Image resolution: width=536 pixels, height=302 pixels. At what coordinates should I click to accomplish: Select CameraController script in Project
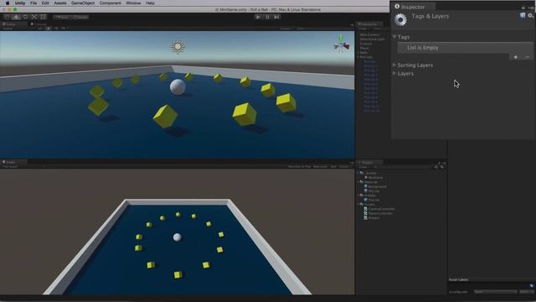382,209
